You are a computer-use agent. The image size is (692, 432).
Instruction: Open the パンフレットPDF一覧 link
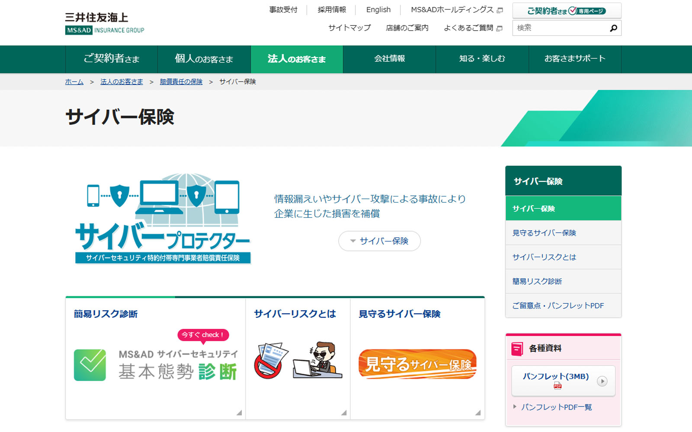click(556, 407)
